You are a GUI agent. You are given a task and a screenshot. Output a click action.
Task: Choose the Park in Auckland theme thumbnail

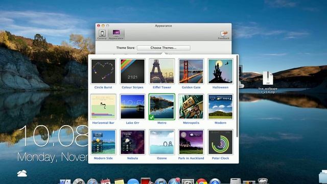tap(191, 142)
